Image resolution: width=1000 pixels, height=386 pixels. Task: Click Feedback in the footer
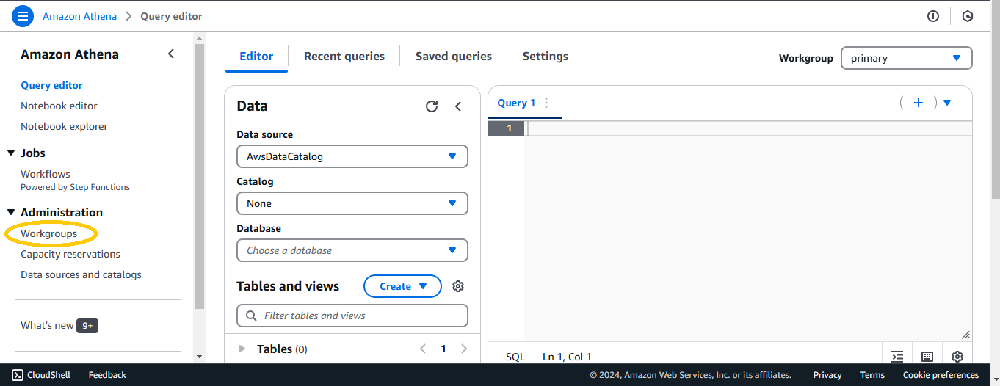[x=107, y=375]
